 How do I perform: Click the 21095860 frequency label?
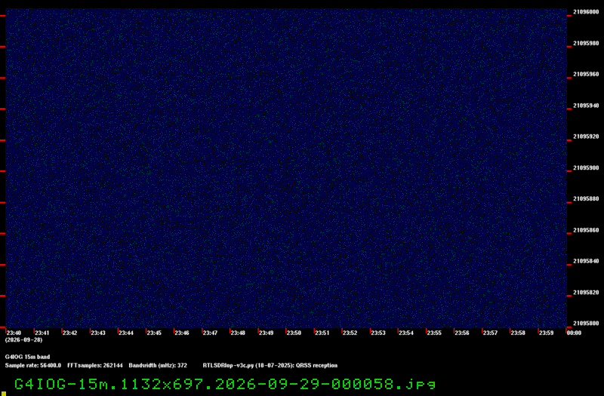click(x=586, y=230)
